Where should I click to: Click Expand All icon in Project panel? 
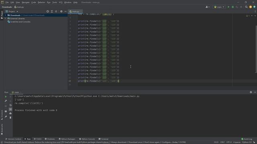click(52, 12)
